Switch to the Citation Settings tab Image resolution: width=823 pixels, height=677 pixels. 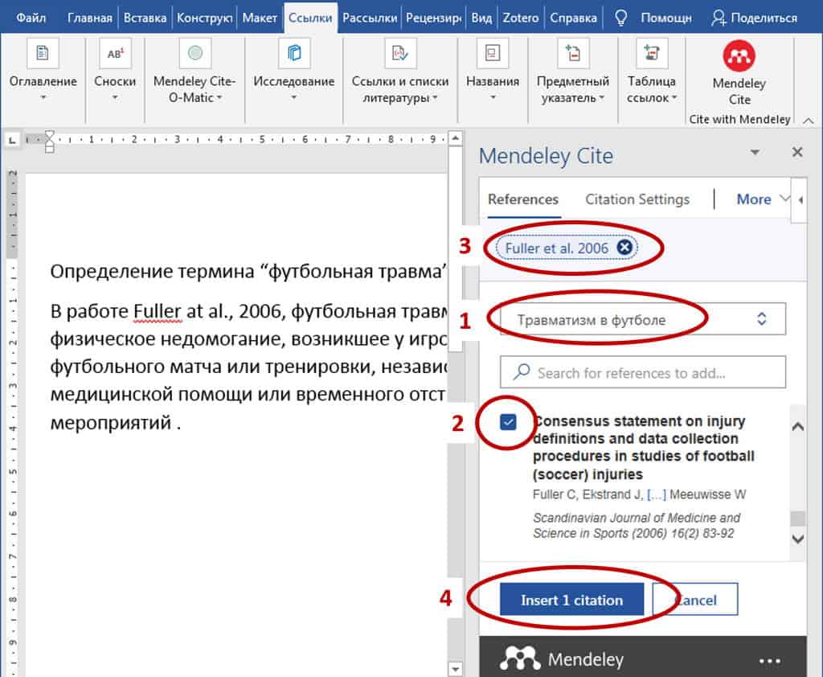point(637,199)
